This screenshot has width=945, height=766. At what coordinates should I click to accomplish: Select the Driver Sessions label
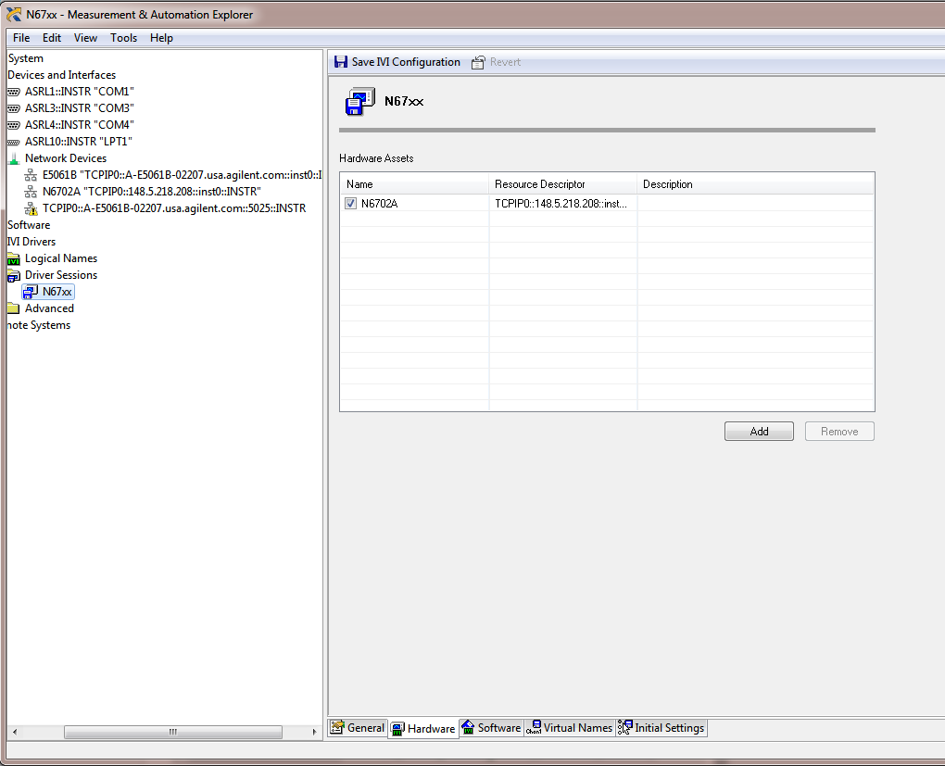coord(61,275)
